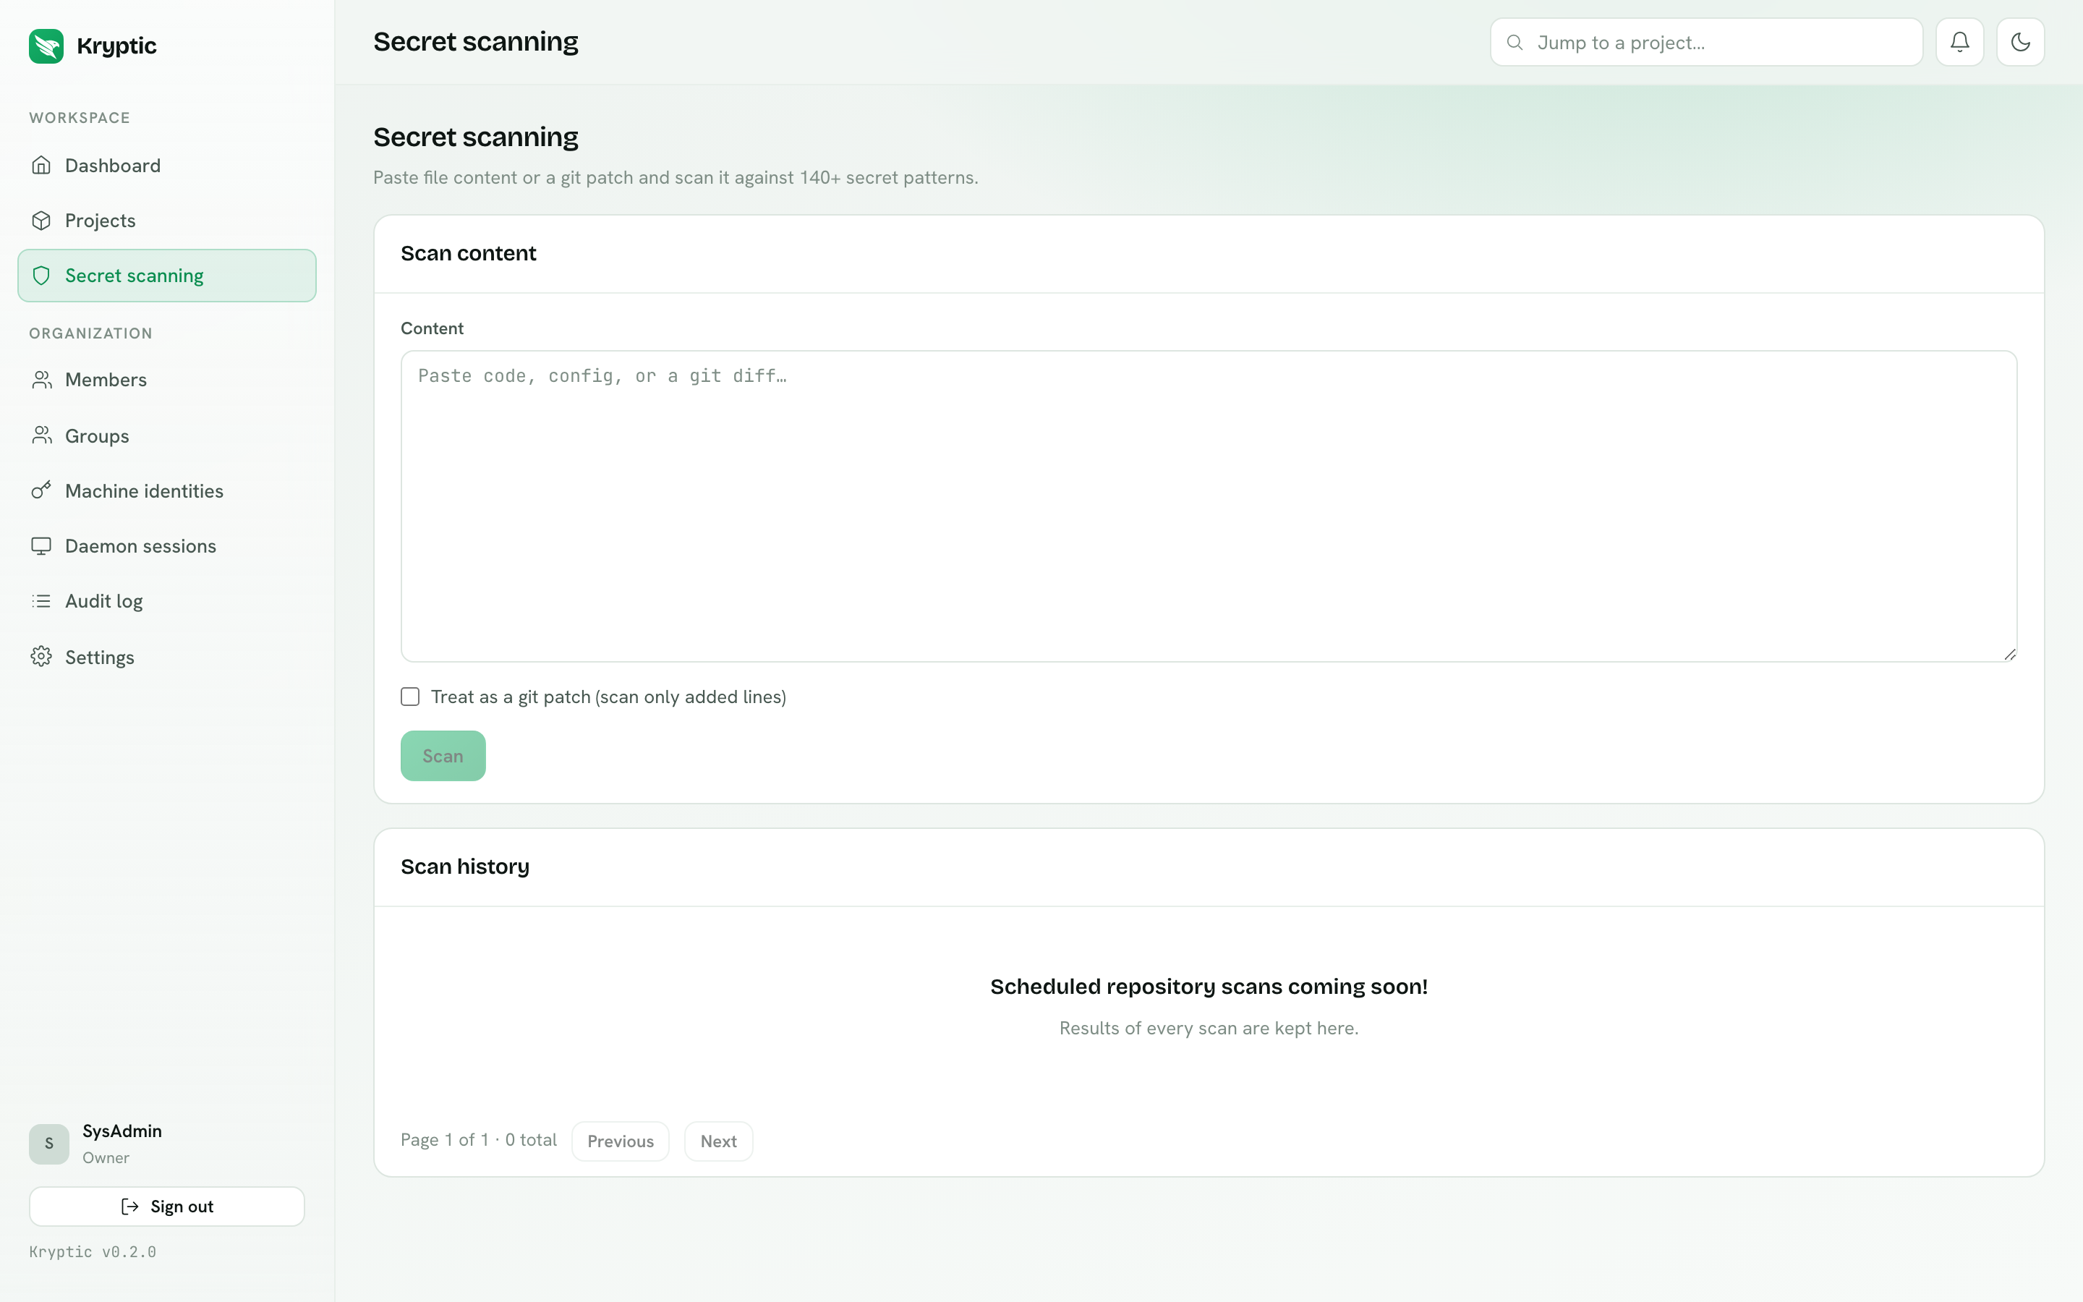Click into the Content paste textarea
2083x1302 pixels.
1209,506
